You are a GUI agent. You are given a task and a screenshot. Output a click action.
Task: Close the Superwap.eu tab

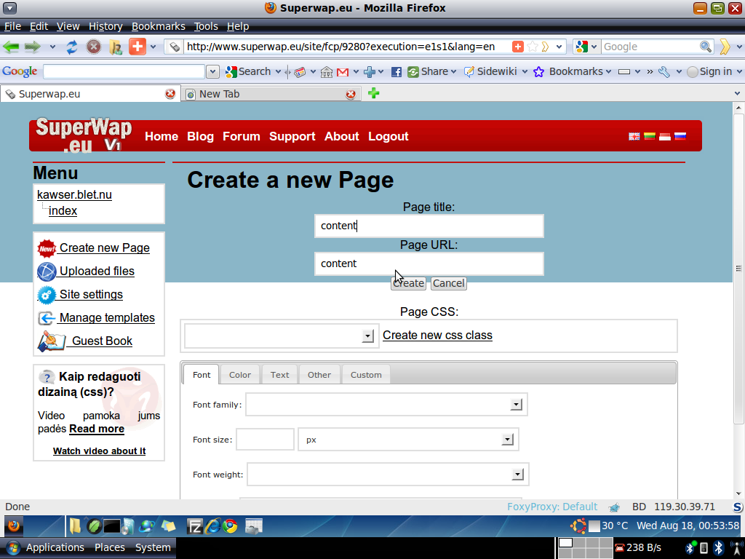pyautogui.click(x=170, y=94)
